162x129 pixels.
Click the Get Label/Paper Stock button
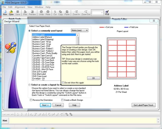144,105
